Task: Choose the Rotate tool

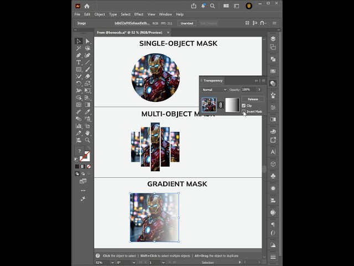Action: point(79,84)
